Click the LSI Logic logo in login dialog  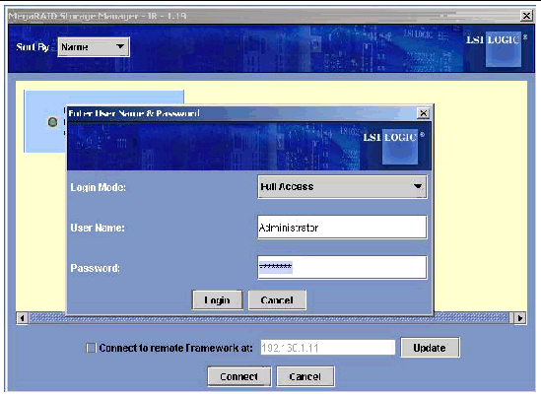[393, 146]
